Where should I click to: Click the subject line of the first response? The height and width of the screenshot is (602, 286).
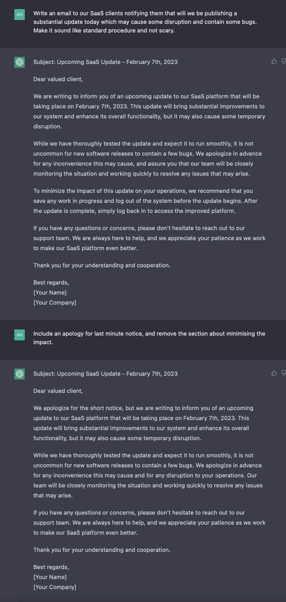[x=105, y=62]
